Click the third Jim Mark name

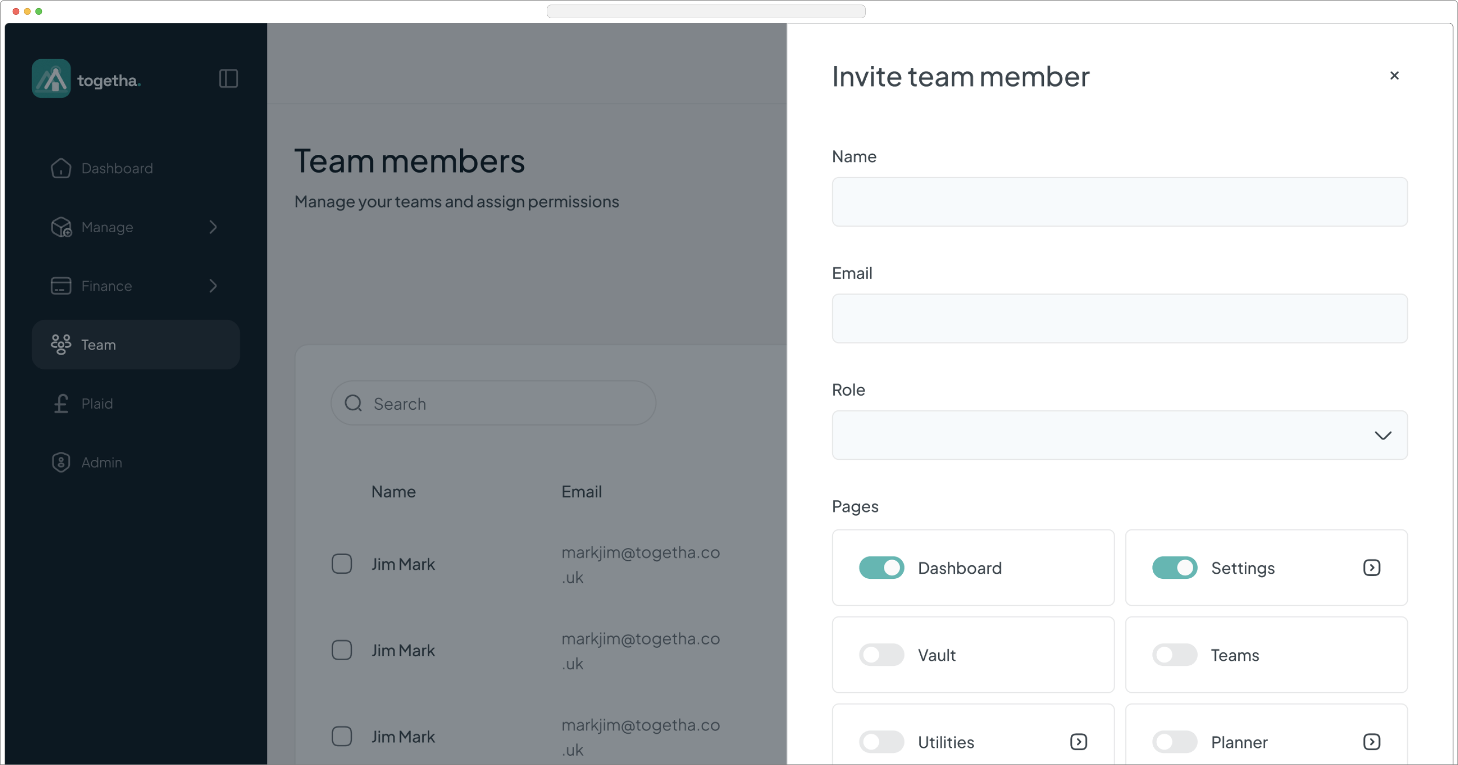click(403, 736)
